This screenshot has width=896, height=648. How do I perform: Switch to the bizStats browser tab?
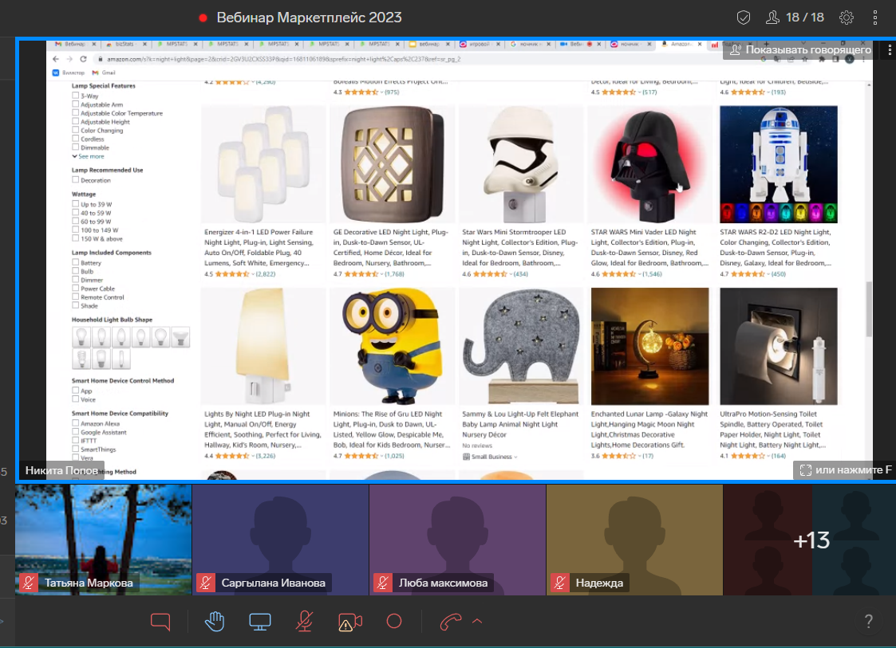point(124,44)
